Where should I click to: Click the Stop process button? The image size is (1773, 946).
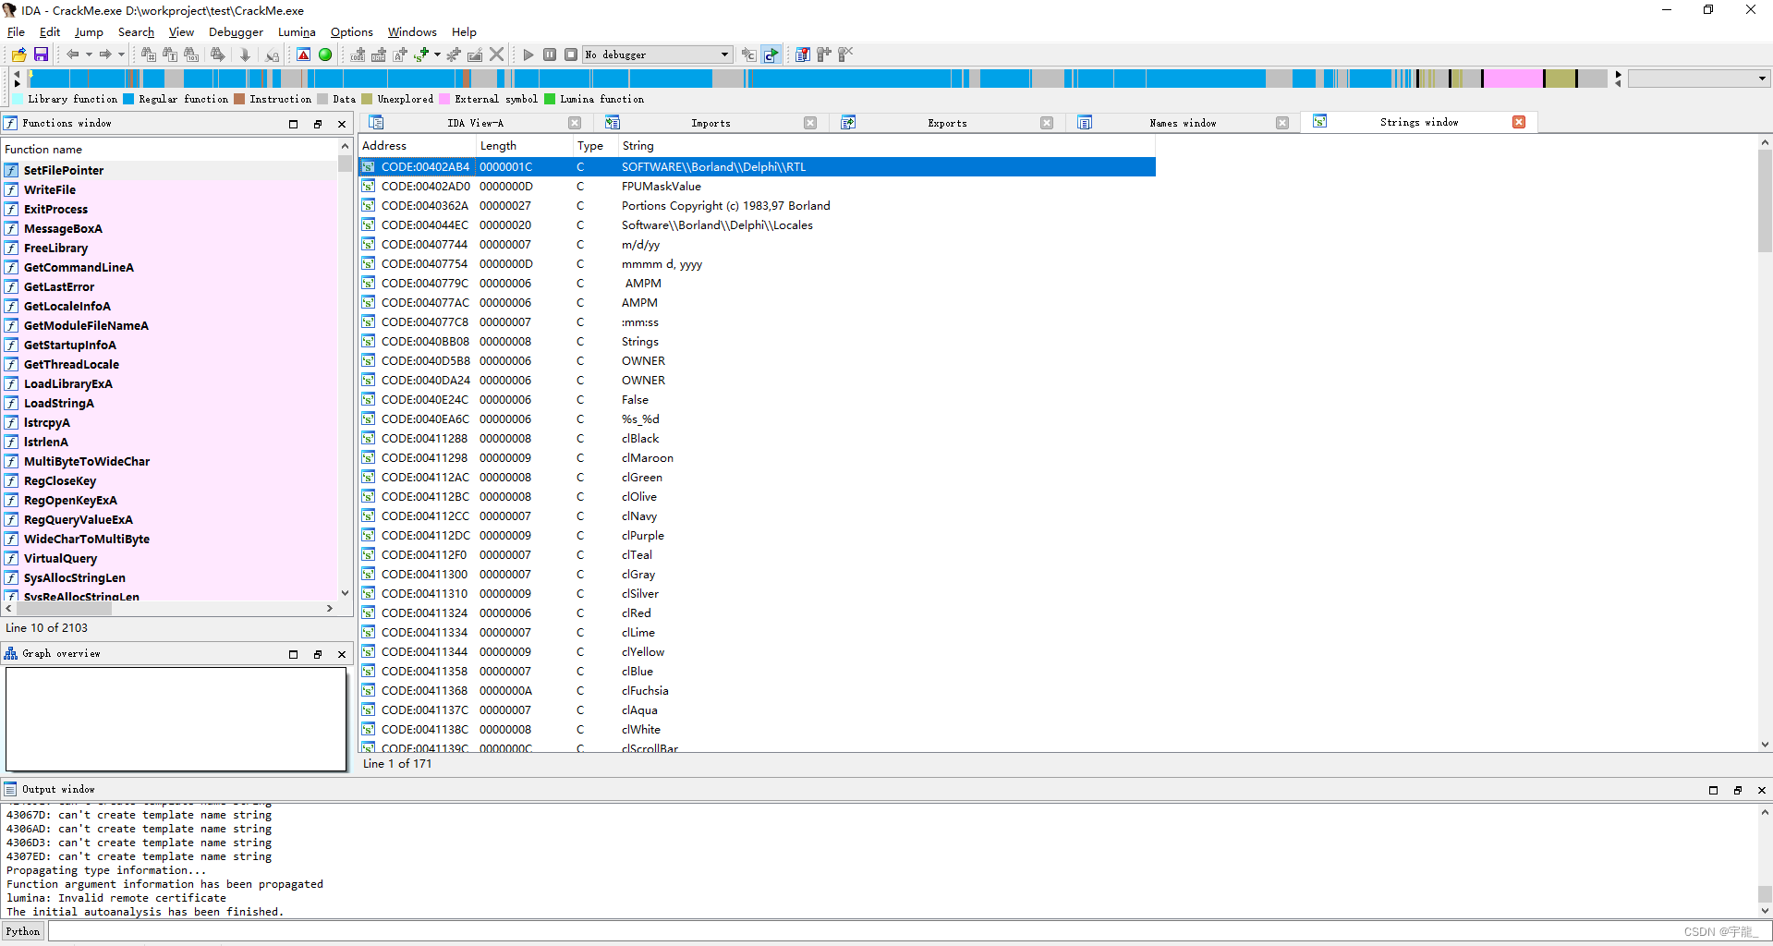tap(571, 55)
